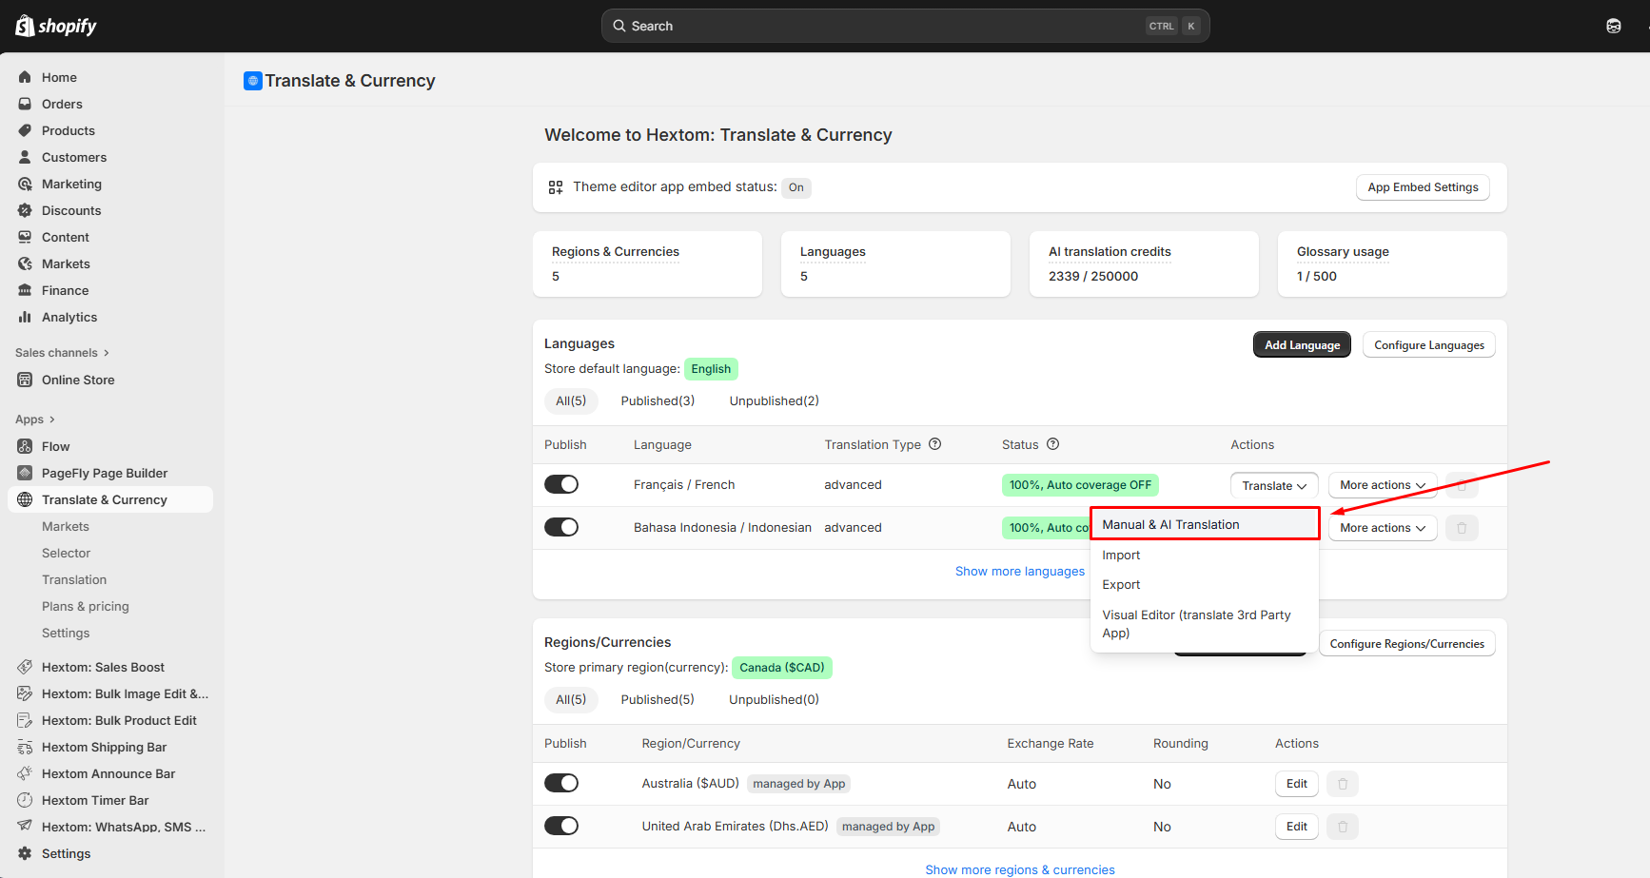Image resolution: width=1650 pixels, height=878 pixels.
Task: Click the Orders icon in sidebar
Action: tap(25, 104)
